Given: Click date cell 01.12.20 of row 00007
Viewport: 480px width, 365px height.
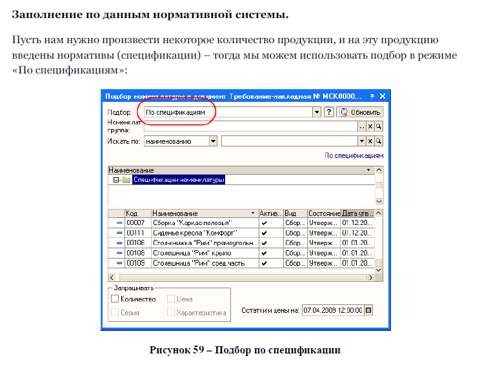Looking at the screenshot, I should pyautogui.click(x=357, y=222).
